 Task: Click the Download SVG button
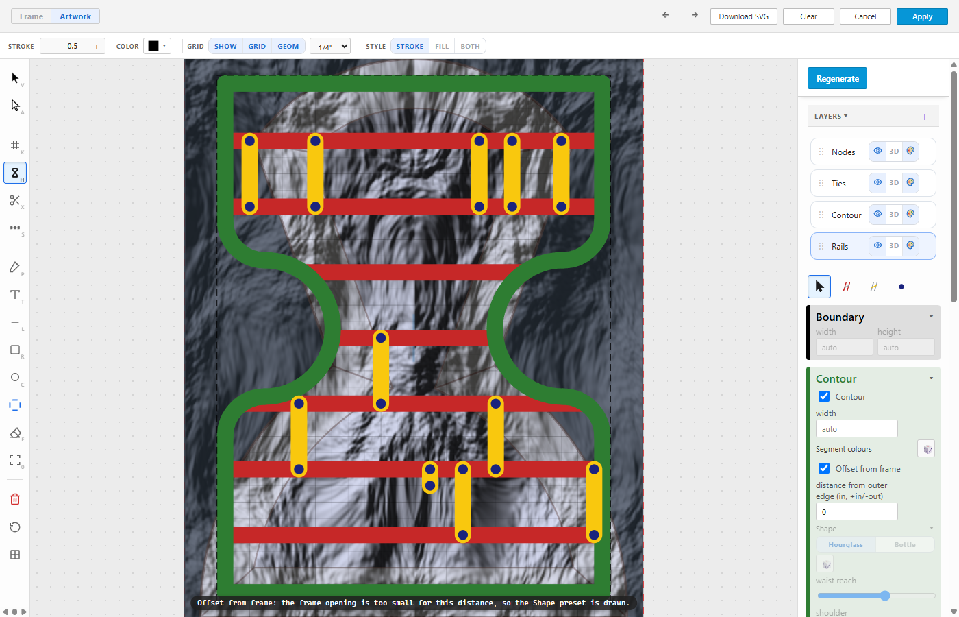(744, 16)
